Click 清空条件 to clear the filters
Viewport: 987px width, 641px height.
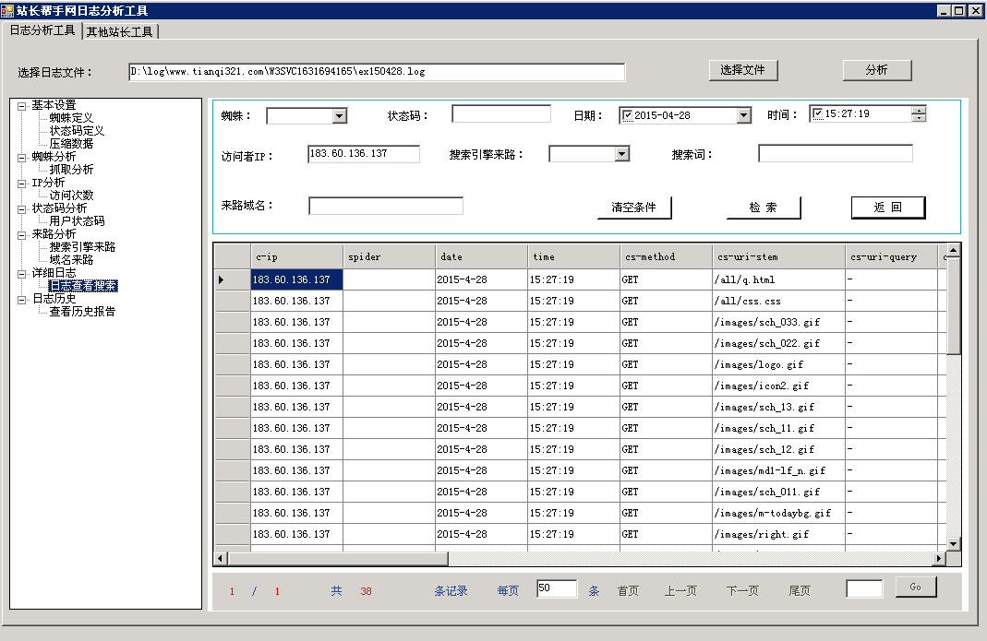pyautogui.click(x=633, y=208)
